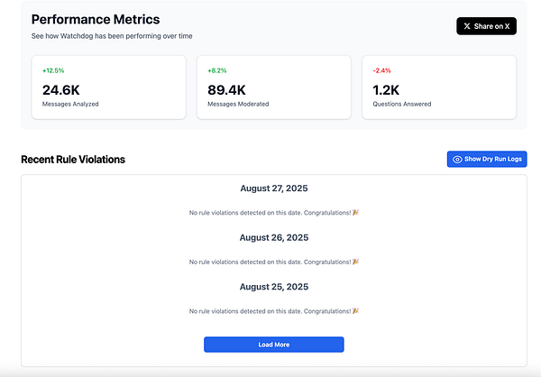Image resolution: width=541 pixels, height=377 pixels.
Task: Click party popper emoji under August 26
Action: click(x=356, y=262)
